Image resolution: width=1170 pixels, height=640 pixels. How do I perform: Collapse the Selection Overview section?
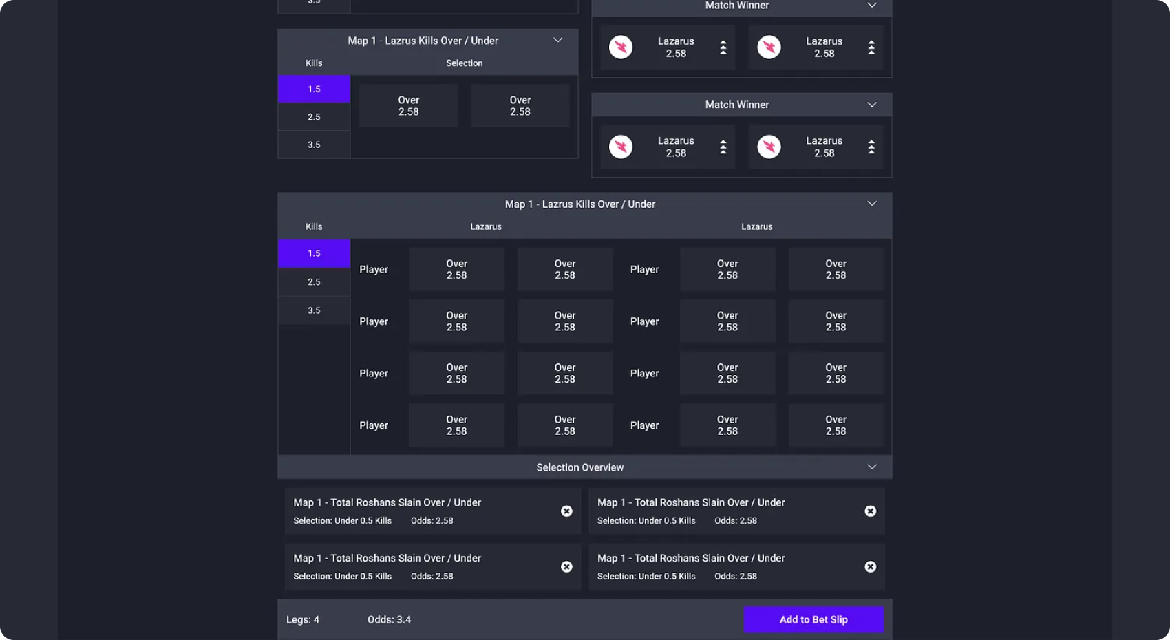pos(872,467)
